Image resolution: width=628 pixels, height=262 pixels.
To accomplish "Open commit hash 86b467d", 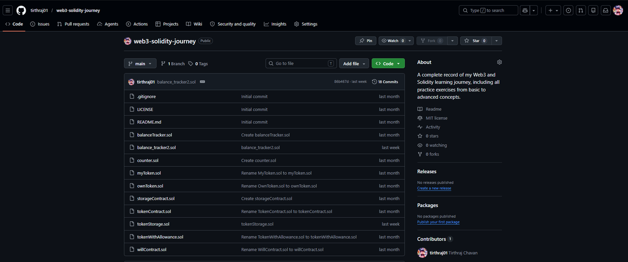I will tap(341, 82).
